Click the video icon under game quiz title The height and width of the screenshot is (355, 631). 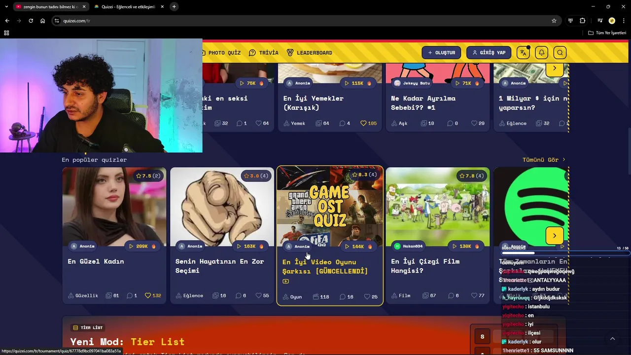point(285,282)
